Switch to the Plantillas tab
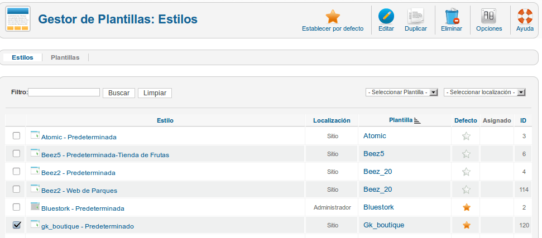 click(65, 57)
